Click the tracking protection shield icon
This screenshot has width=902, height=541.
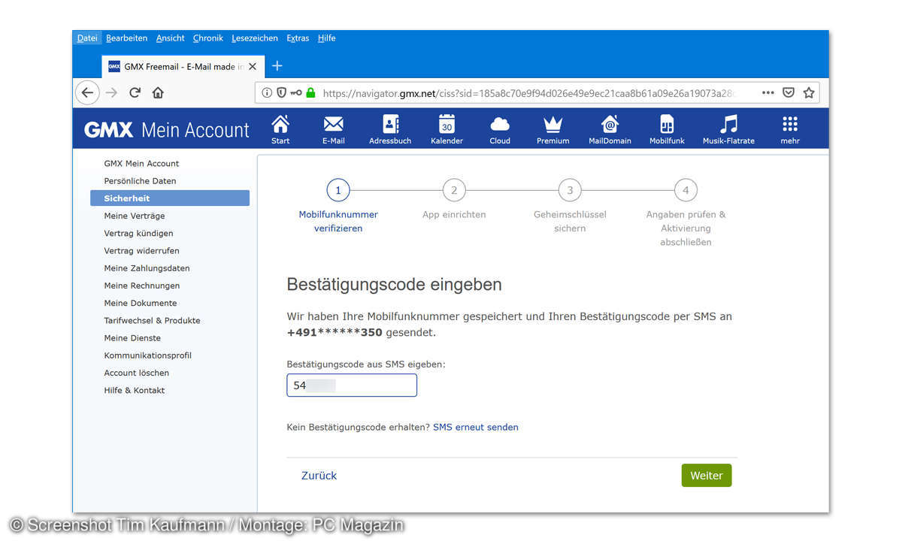point(281,93)
